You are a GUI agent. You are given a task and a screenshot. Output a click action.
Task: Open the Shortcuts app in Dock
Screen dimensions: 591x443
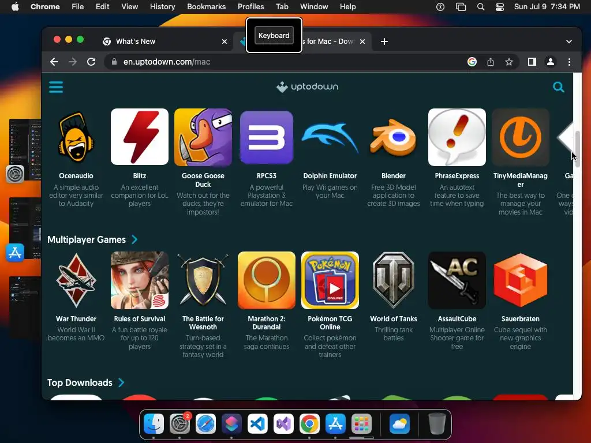232,423
